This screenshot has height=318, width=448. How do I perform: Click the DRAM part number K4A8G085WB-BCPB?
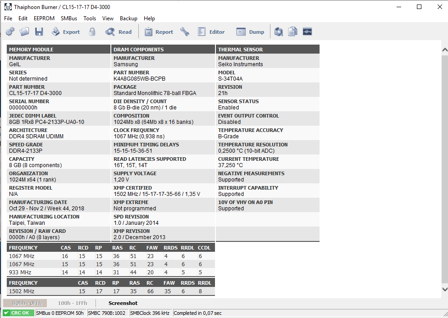tap(139, 79)
